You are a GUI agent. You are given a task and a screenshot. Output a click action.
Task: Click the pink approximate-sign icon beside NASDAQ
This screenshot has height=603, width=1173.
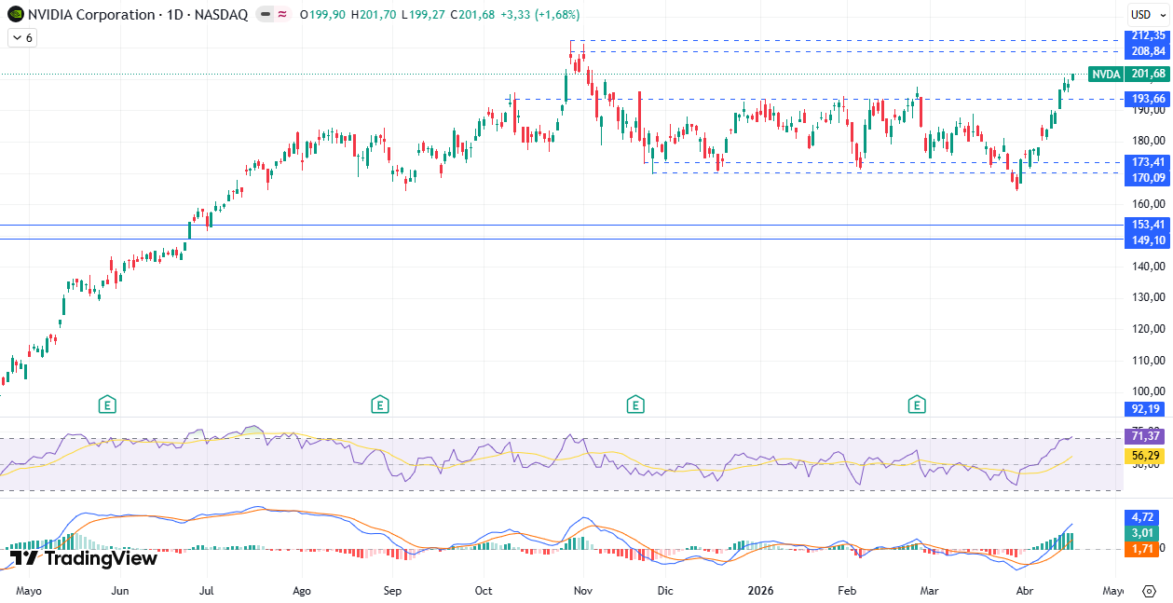pos(282,15)
